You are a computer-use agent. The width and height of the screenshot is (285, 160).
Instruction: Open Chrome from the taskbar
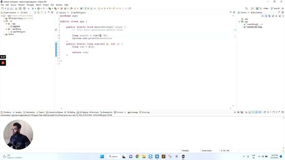[137, 156]
